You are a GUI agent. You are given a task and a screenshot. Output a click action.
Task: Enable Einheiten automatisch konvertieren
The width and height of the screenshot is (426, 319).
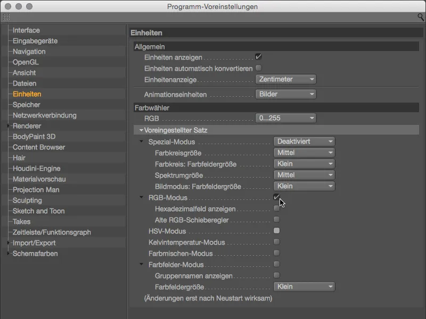click(258, 68)
